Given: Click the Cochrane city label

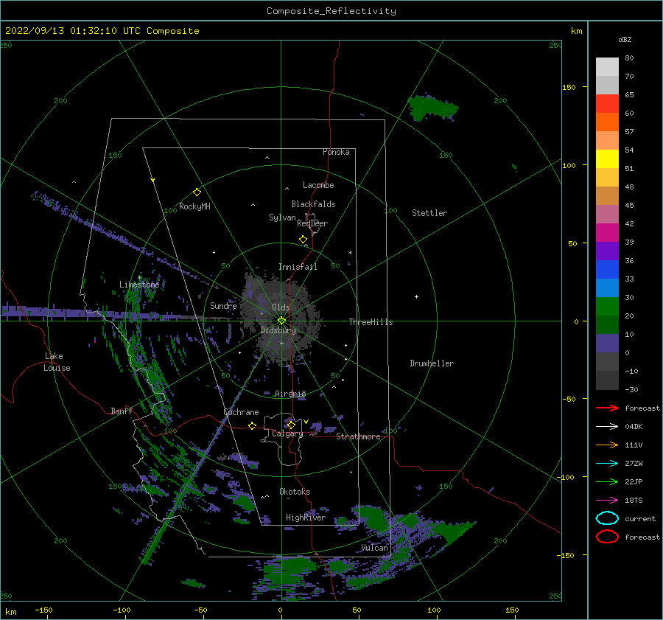Looking at the screenshot, I should pyautogui.click(x=241, y=412).
